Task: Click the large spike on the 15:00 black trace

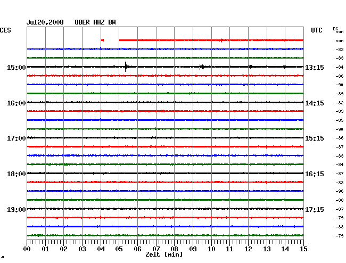Action: point(126,66)
